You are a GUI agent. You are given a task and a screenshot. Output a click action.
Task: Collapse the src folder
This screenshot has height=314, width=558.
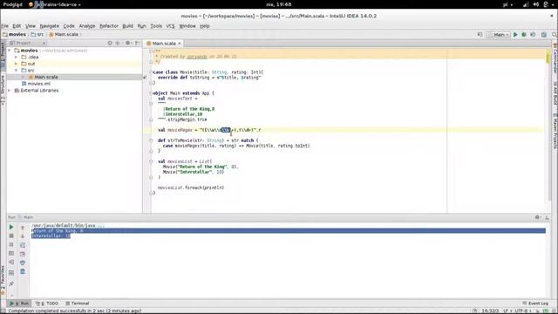click(x=16, y=71)
